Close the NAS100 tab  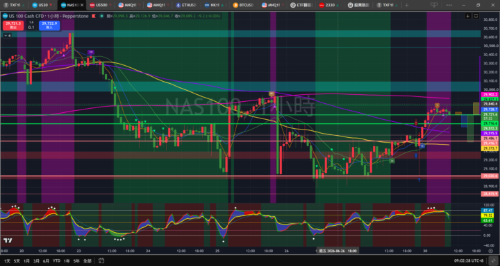pos(82,5)
